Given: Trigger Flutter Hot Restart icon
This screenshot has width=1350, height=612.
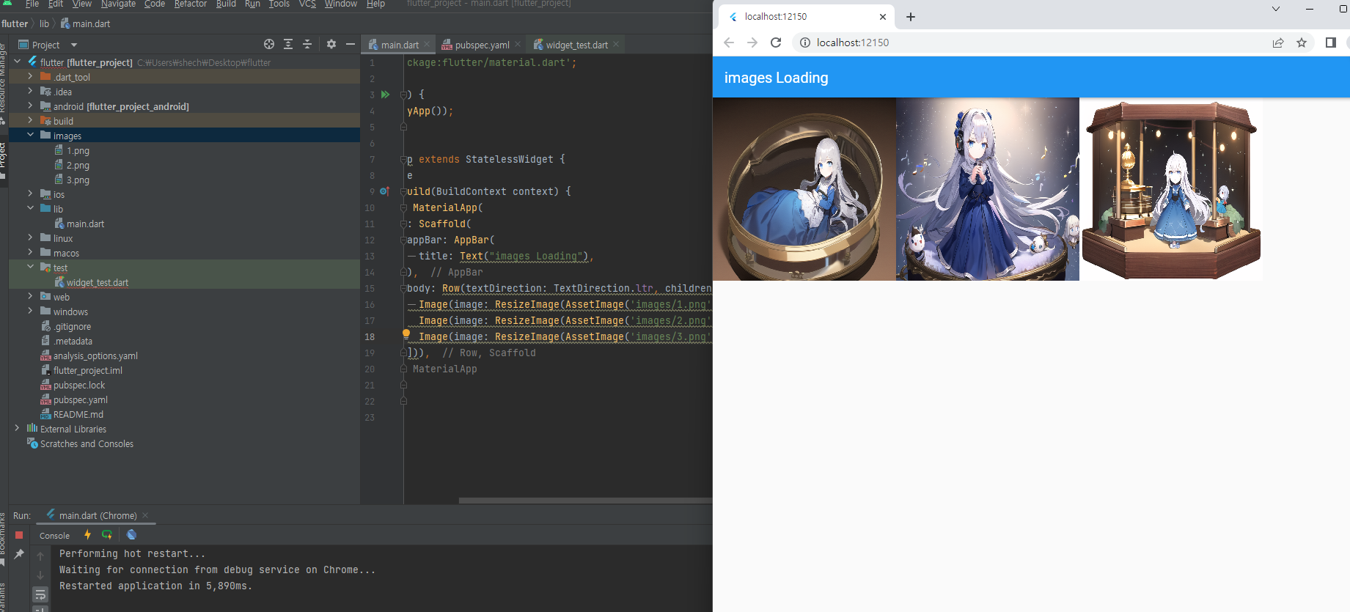Looking at the screenshot, I should click(x=107, y=535).
